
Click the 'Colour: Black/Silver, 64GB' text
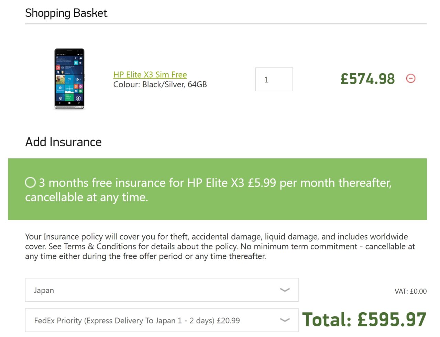pos(160,85)
